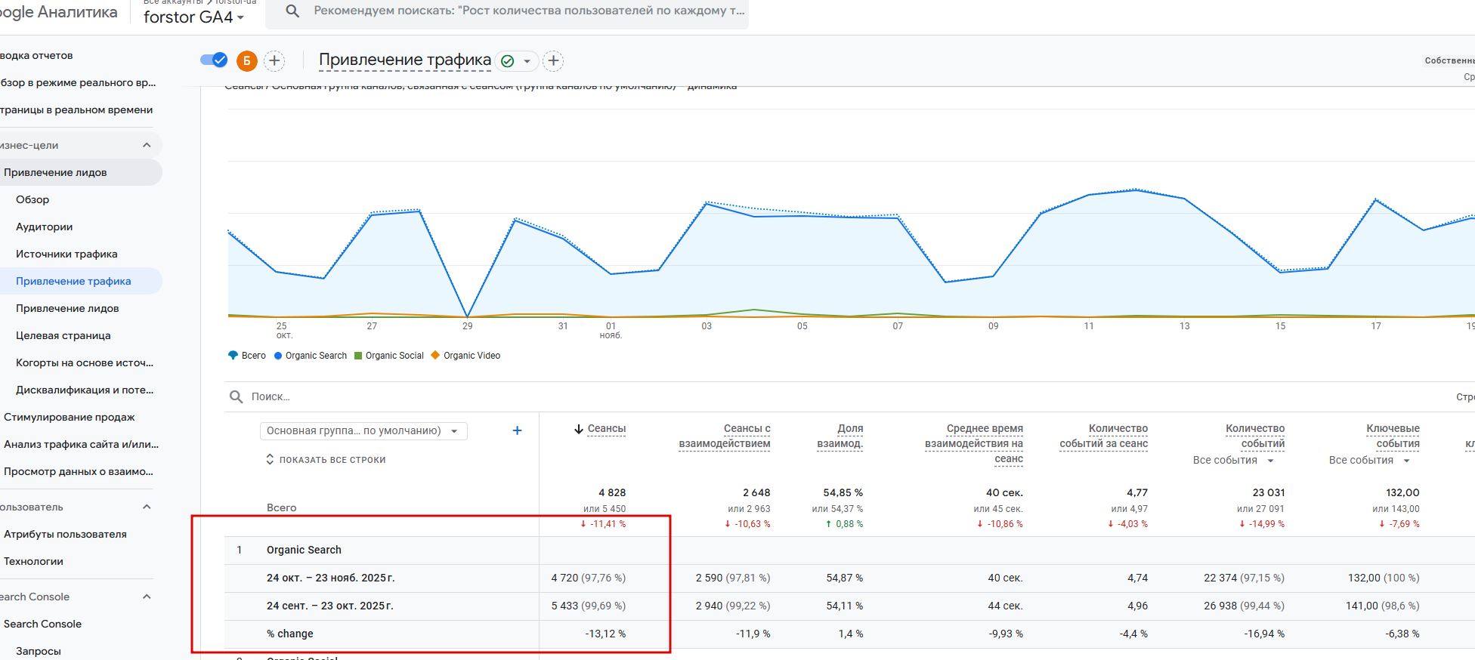Open Просмотр данных о взаимо... collection

point(79,471)
